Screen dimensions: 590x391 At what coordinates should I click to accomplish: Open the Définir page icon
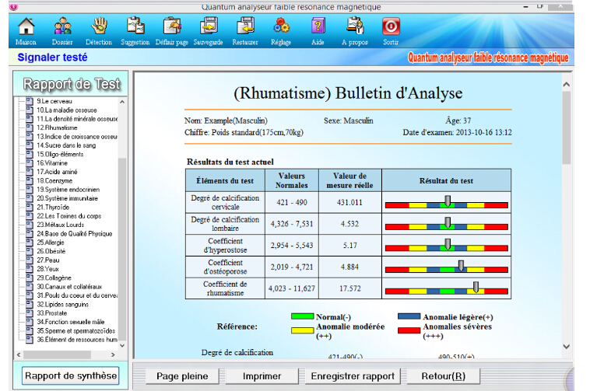click(x=172, y=31)
